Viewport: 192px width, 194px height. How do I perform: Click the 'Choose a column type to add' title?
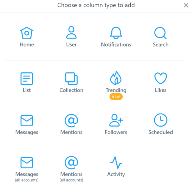point(96,5)
